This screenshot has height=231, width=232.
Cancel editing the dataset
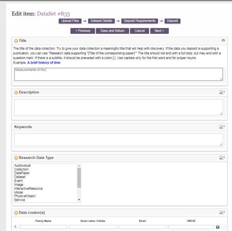(139, 31)
